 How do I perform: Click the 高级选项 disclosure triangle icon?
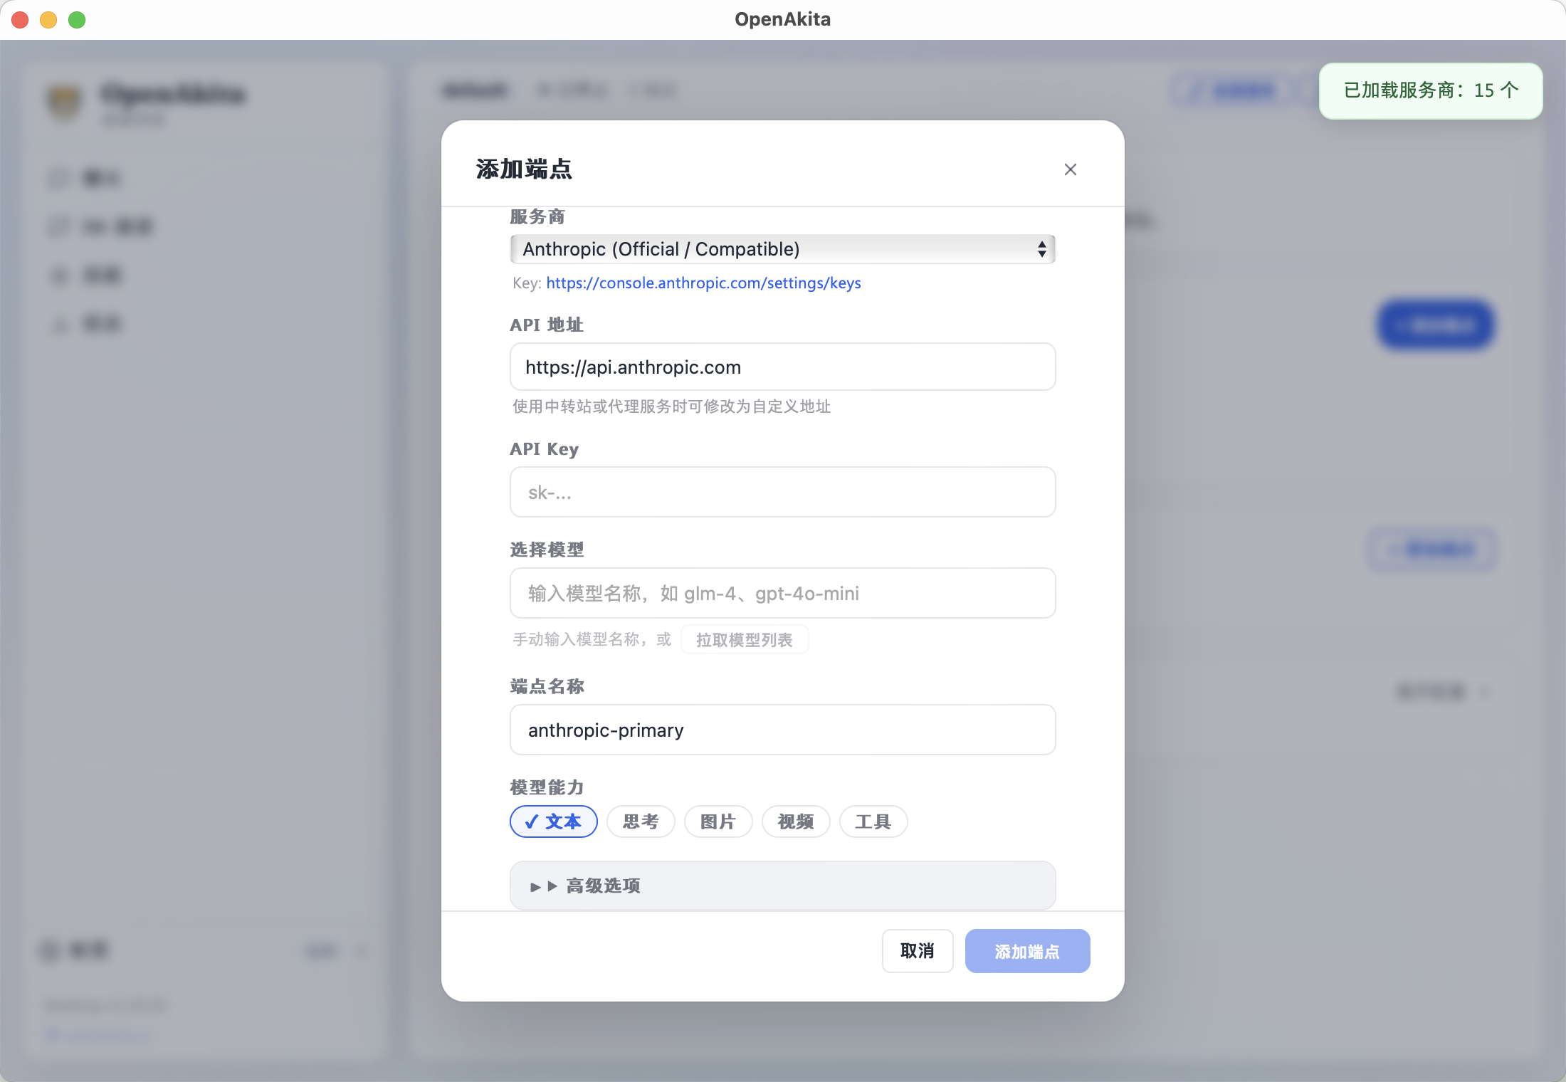click(x=542, y=886)
